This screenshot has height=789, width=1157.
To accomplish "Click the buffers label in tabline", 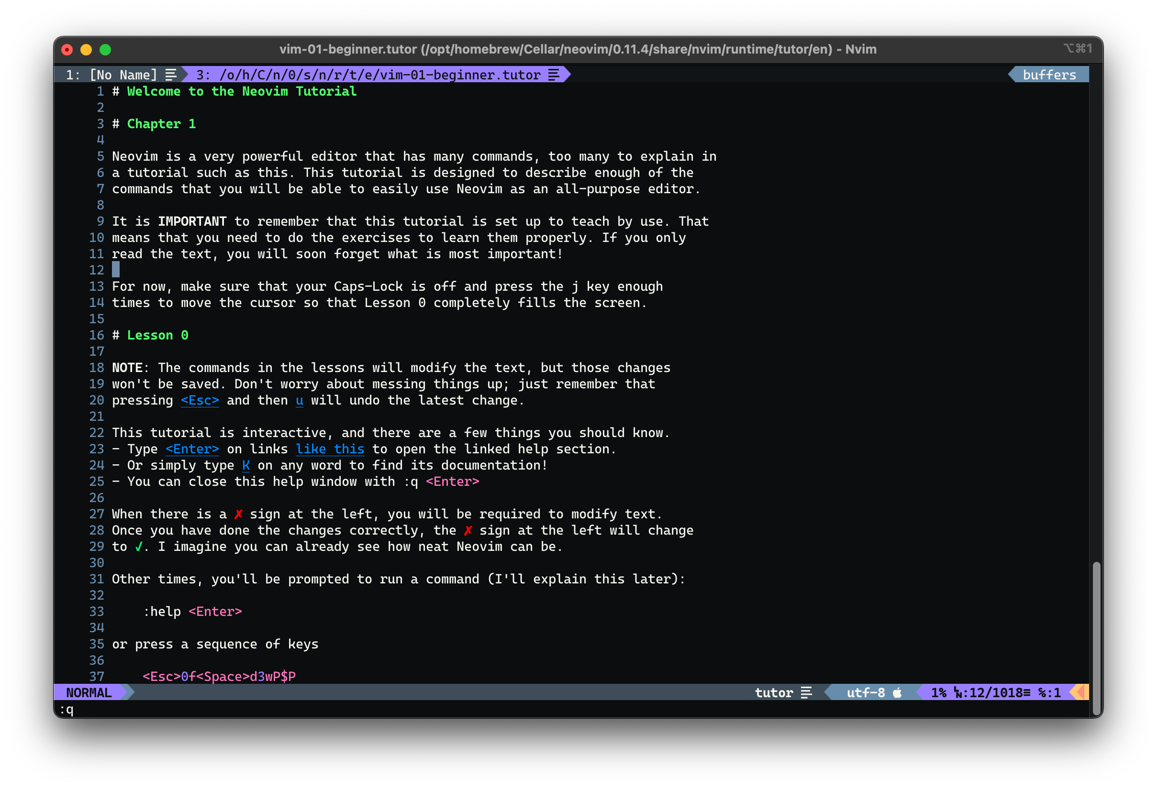I will [1049, 75].
